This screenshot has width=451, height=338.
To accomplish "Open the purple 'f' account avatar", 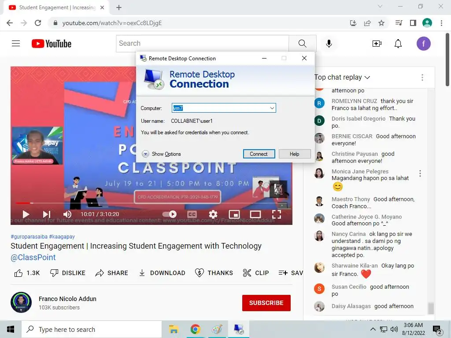I will pos(424,44).
